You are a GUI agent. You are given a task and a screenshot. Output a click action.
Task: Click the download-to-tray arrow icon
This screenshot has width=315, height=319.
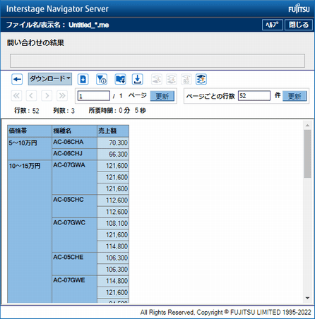click(138, 79)
